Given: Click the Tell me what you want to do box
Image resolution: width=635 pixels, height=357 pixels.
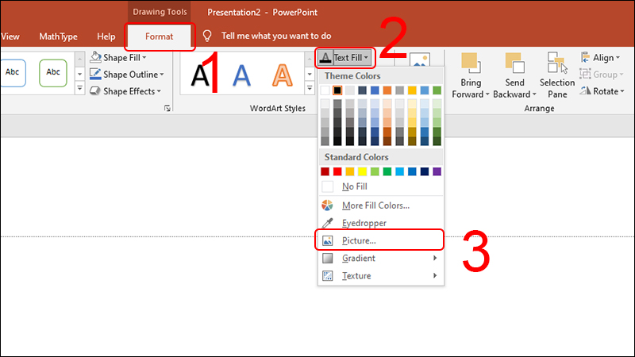Looking at the screenshot, I should click(x=276, y=36).
